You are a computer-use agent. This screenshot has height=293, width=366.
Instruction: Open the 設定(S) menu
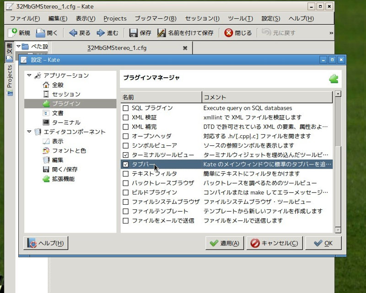(271, 18)
